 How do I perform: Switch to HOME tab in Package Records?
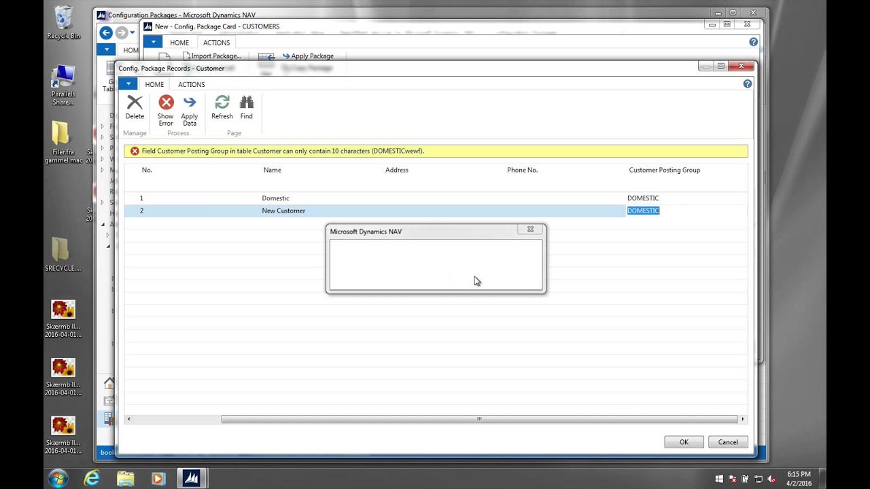pos(154,84)
